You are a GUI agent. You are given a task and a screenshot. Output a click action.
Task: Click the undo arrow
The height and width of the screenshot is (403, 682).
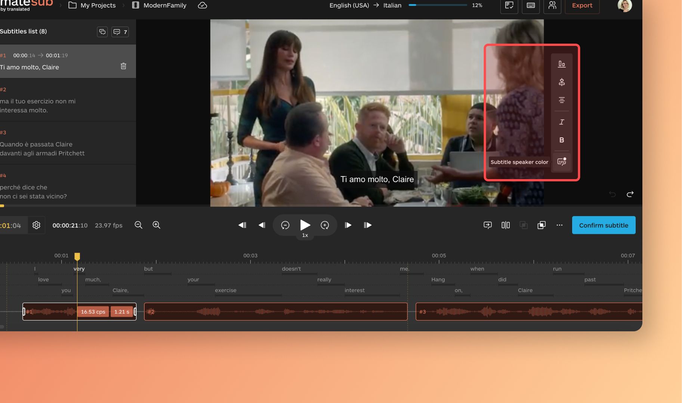(x=612, y=194)
